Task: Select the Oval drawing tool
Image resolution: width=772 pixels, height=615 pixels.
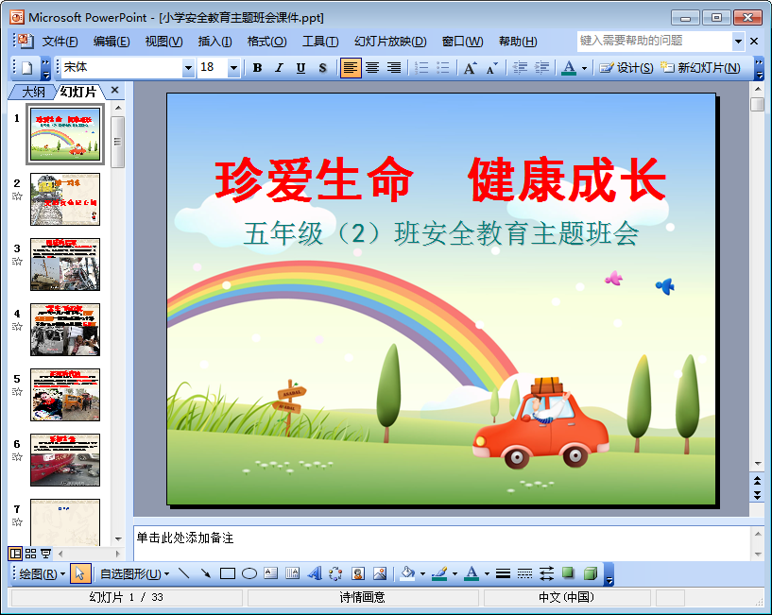Action: 249,573
